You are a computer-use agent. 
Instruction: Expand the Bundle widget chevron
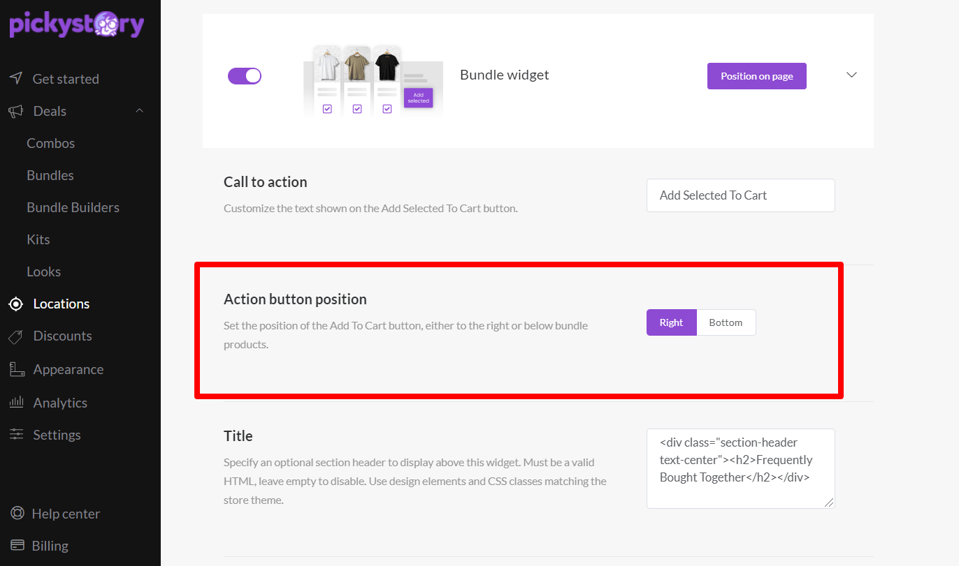[x=851, y=75]
